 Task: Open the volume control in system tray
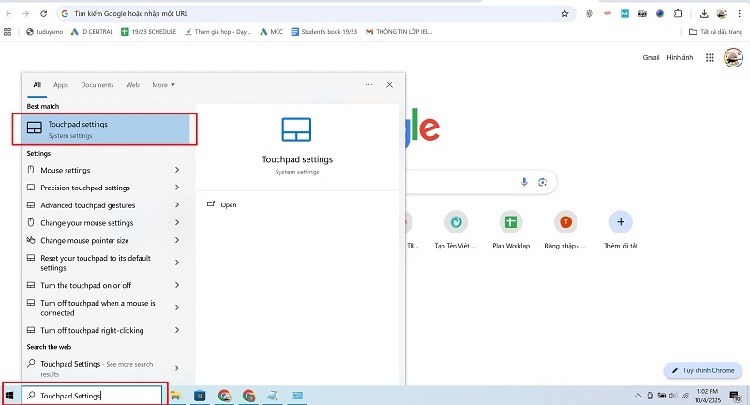pyautogui.click(x=673, y=396)
